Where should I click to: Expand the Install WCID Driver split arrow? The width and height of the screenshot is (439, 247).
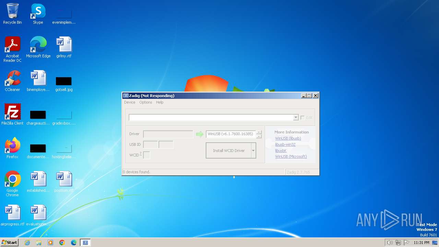(253, 151)
